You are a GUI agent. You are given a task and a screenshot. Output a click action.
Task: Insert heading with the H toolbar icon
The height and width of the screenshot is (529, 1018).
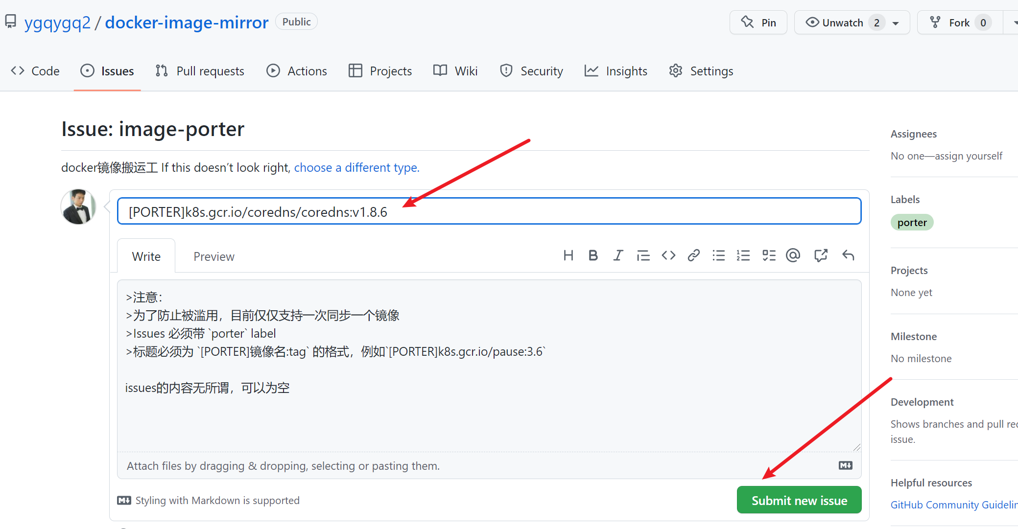[x=568, y=255]
